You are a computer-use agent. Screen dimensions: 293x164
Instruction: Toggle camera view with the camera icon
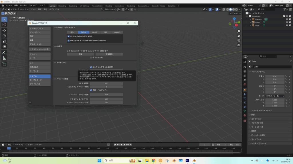[239, 40]
